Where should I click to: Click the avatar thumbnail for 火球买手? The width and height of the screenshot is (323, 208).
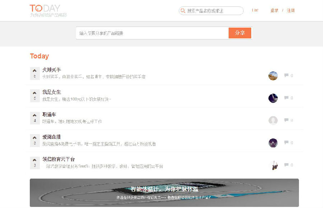(x=273, y=75)
